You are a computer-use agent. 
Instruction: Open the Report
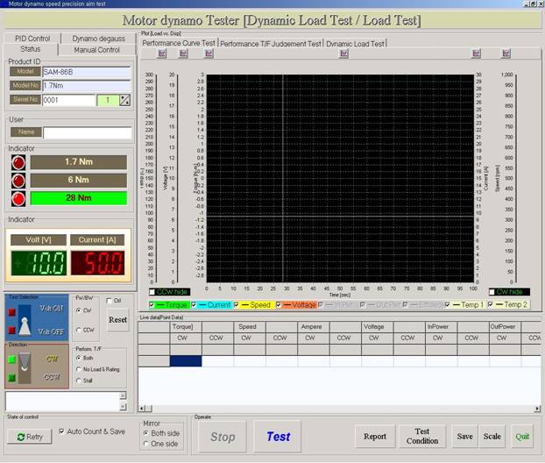click(375, 436)
